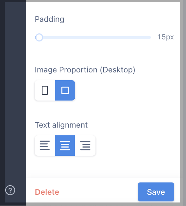Click the Text alignment label

[61, 125]
